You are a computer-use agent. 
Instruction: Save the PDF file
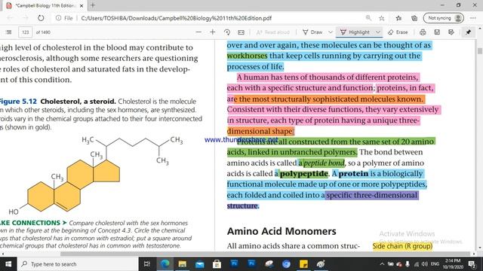(437, 32)
